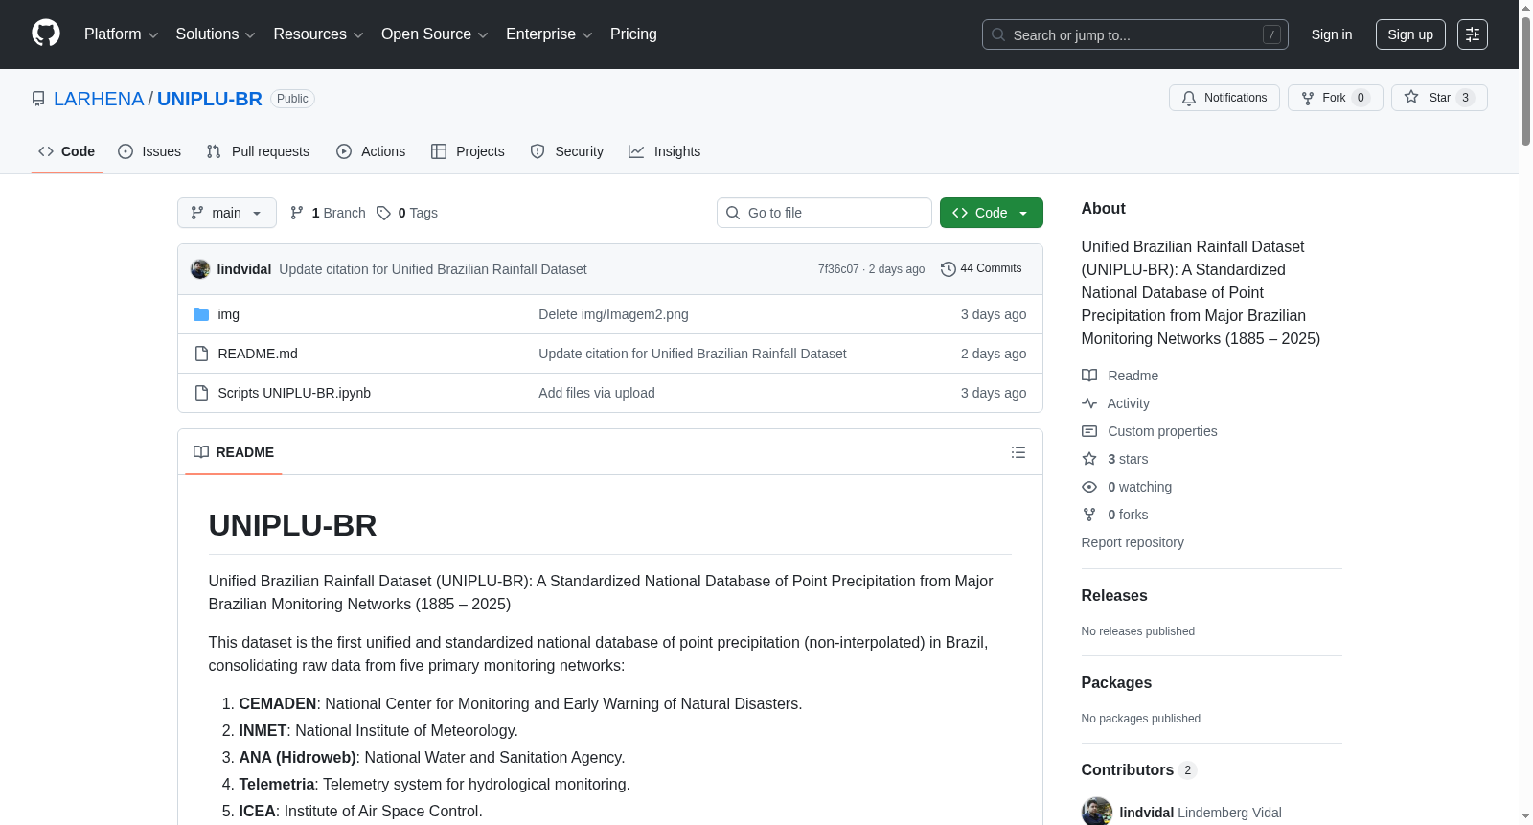Switch to the Pull requests tab

pos(258,151)
